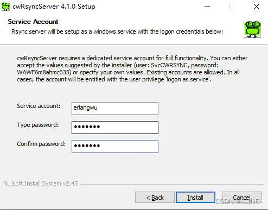Select the Confirm password input box

tap(115, 147)
